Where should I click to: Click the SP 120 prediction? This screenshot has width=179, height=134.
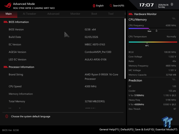point(152,86)
